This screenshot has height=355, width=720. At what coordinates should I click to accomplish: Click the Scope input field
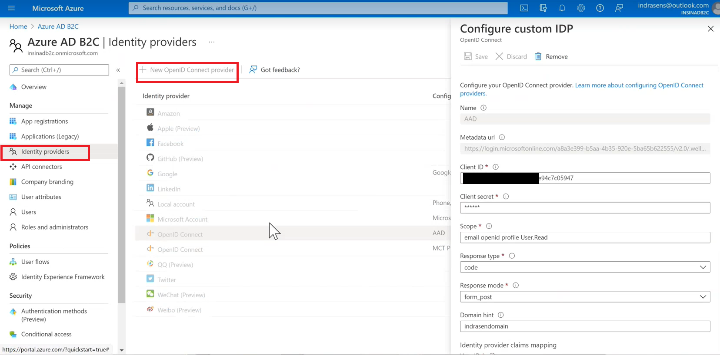tap(585, 237)
